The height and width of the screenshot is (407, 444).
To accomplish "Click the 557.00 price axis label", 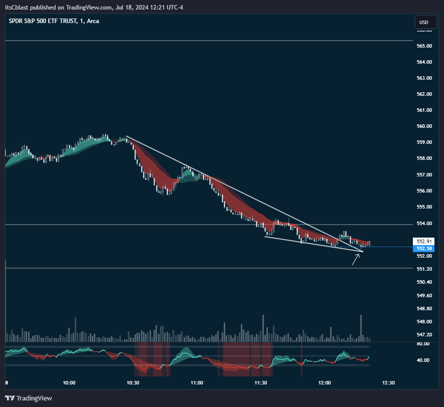I will pyautogui.click(x=424, y=175).
